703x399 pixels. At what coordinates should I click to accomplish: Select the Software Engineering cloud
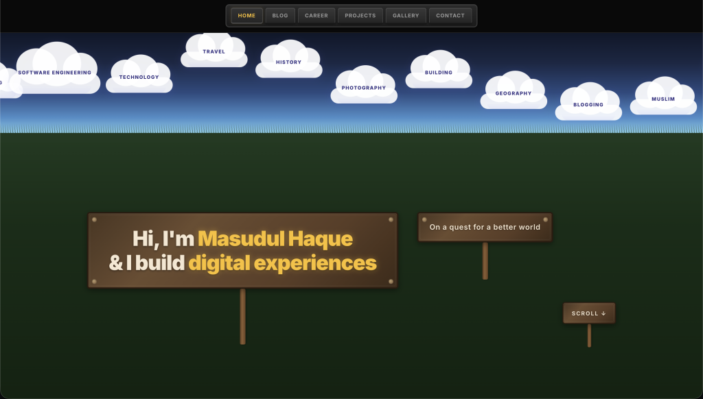[55, 69]
